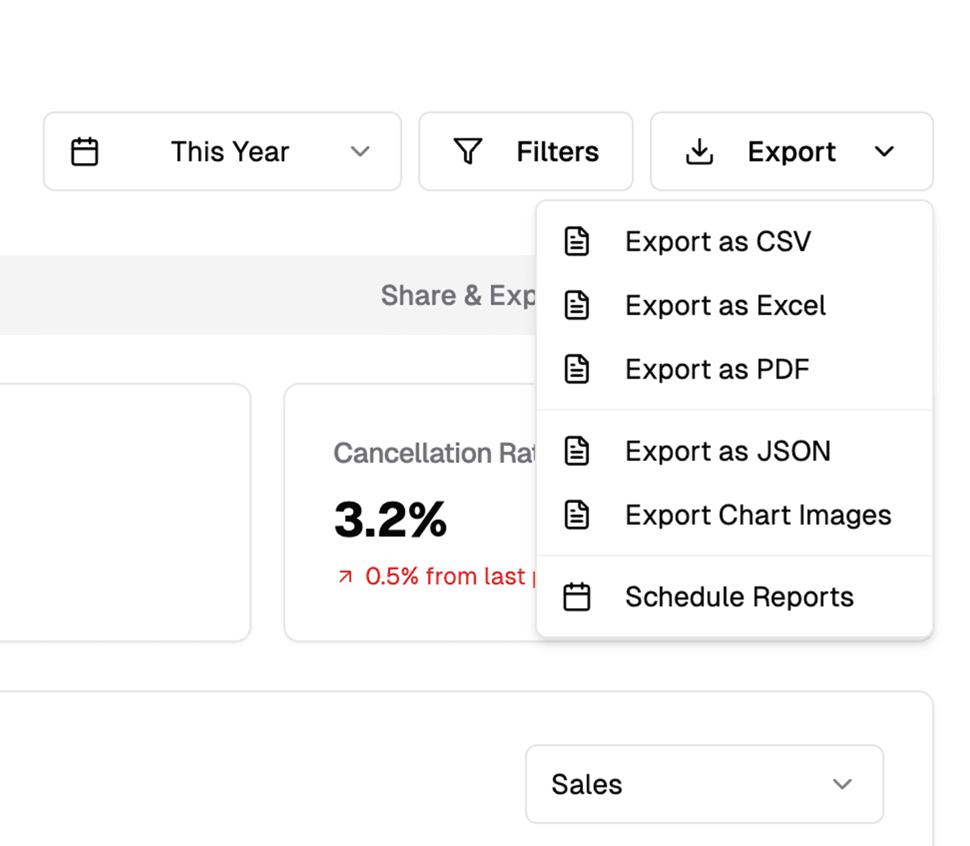This screenshot has height=846, width=970.
Task: Click the calendar icon beside This Year
Action: coord(85,152)
